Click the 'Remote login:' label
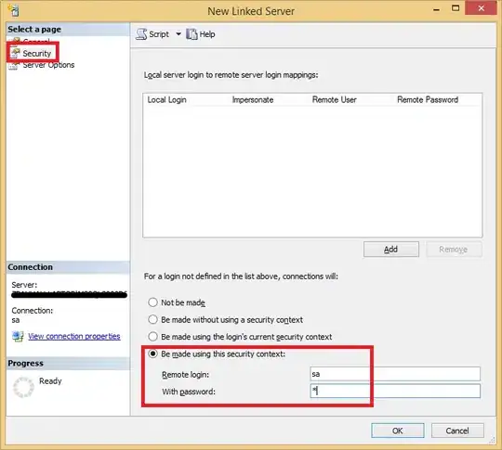Viewport: 502px width, 450px height. pos(185,374)
